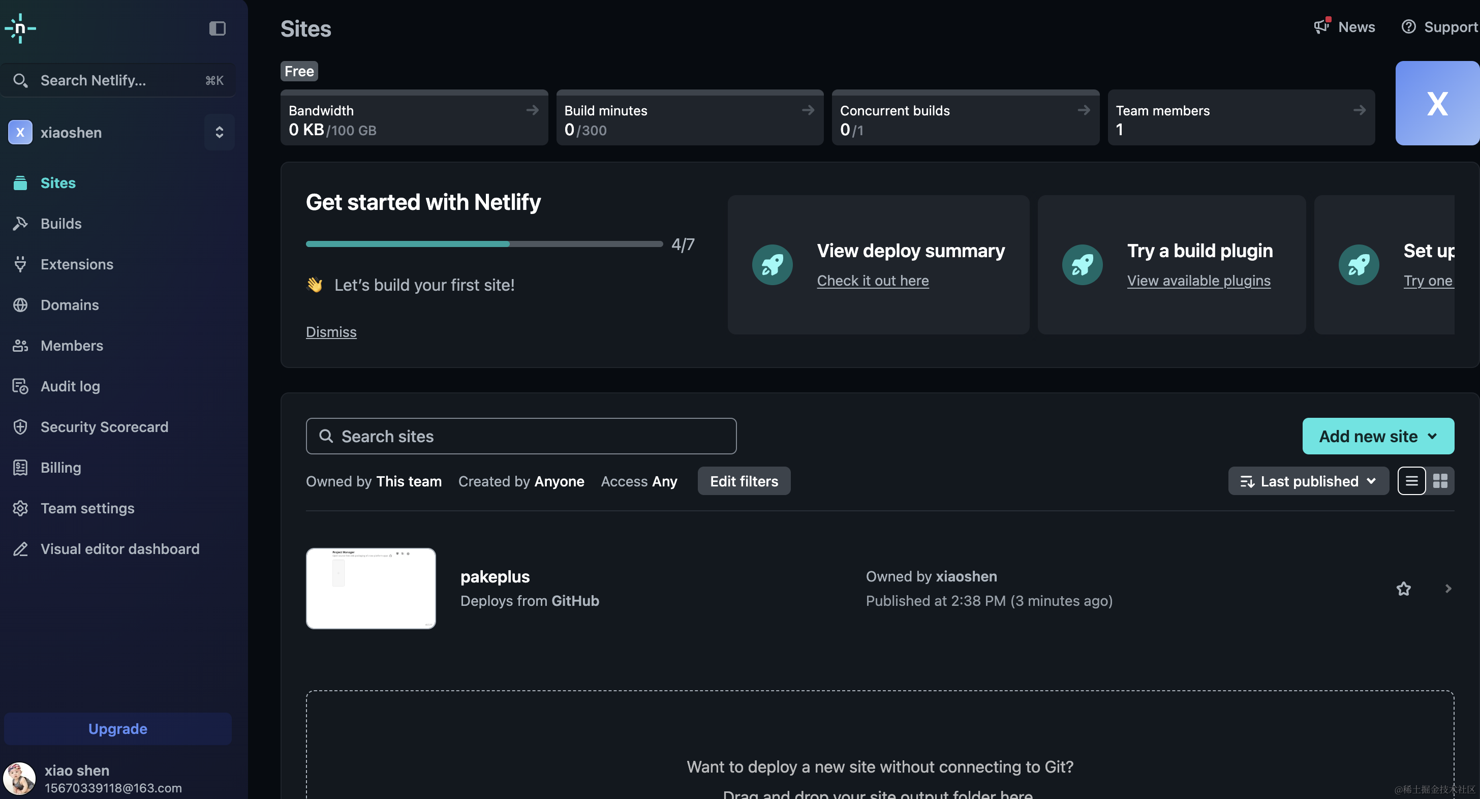This screenshot has width=1480, height=799.
Task: Click the Get started progress bar
Action: click(x=484, y=244)
